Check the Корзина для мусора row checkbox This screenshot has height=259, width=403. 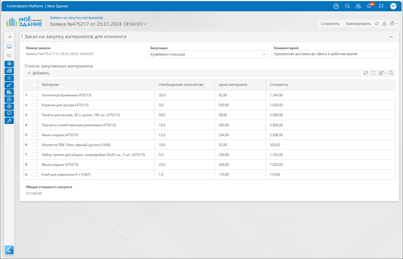[x=34, y=105]
